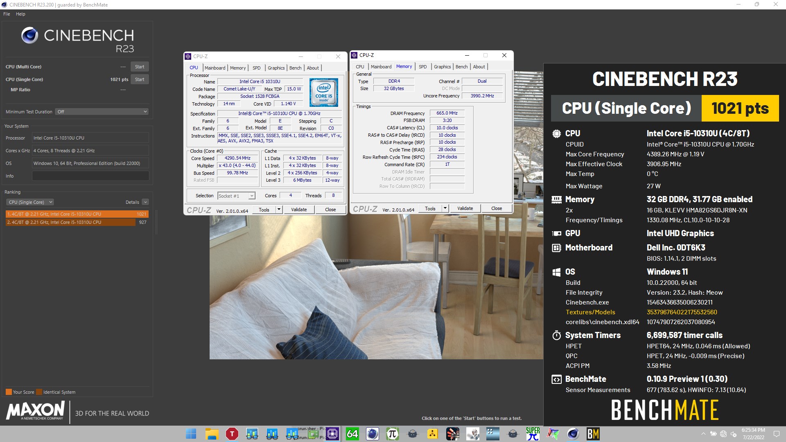Click the DRAM Frequency value 665.0 MHz

[447, 113]
